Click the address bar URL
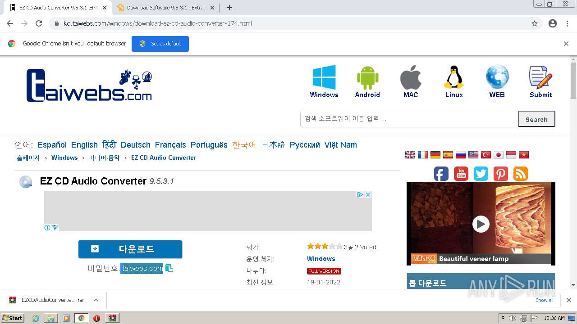The image size is (577, 324). point(157,23)
